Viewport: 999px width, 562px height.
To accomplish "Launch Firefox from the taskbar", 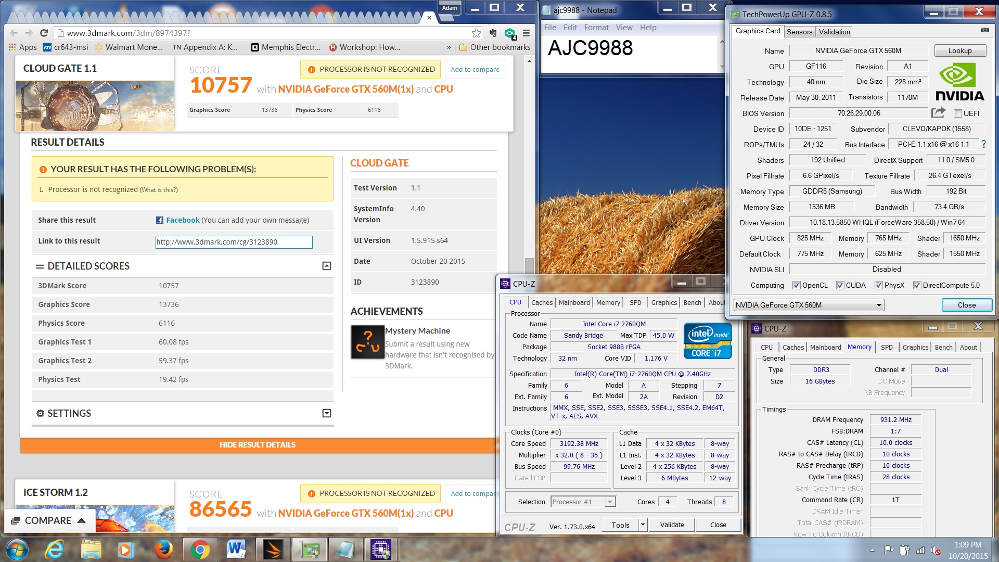I will coord(163,550).
